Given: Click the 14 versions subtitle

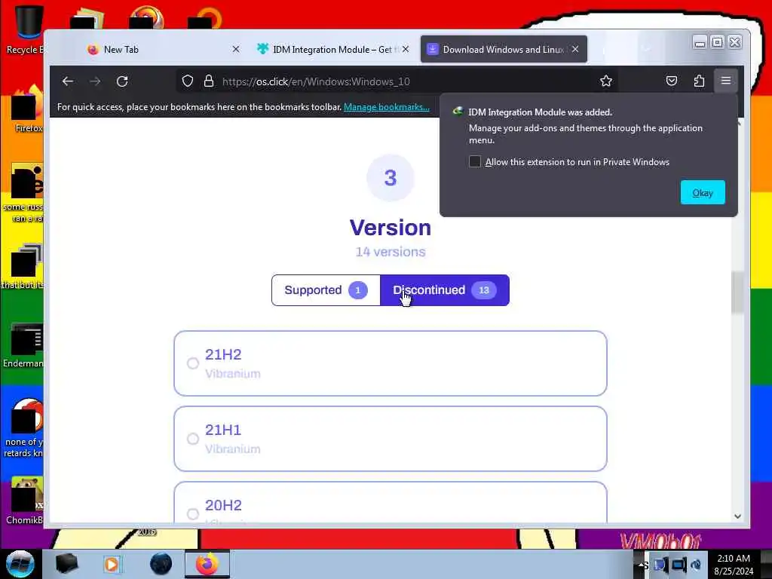Looking at the screenshot, I should click(x=391, y=252).
